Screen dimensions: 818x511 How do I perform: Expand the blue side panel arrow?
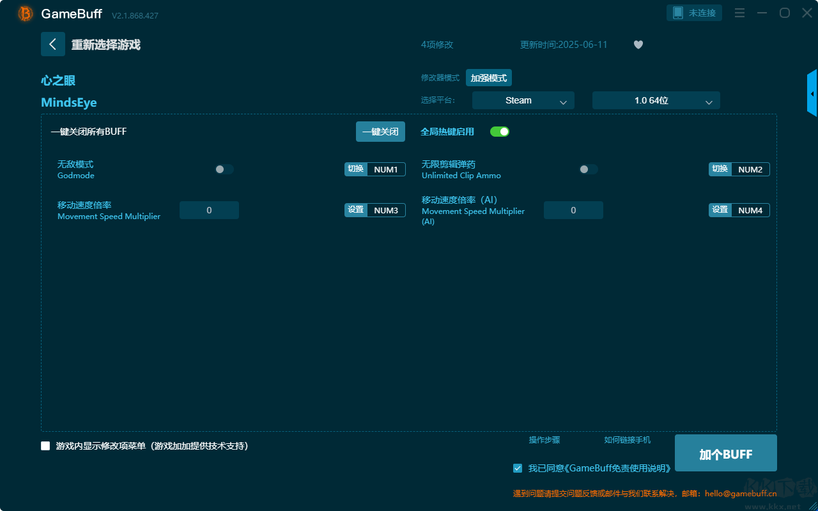click(x=812, y=94)
